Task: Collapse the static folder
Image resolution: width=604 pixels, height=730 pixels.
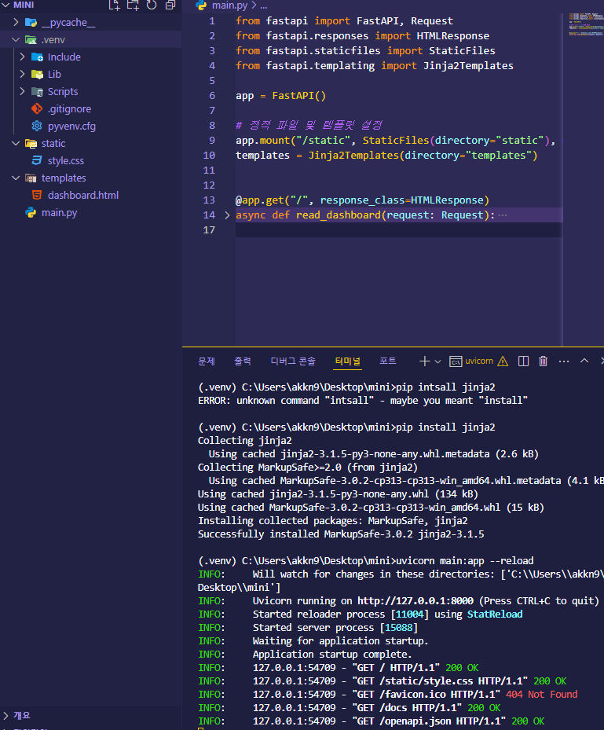Action: coord(16,143)
